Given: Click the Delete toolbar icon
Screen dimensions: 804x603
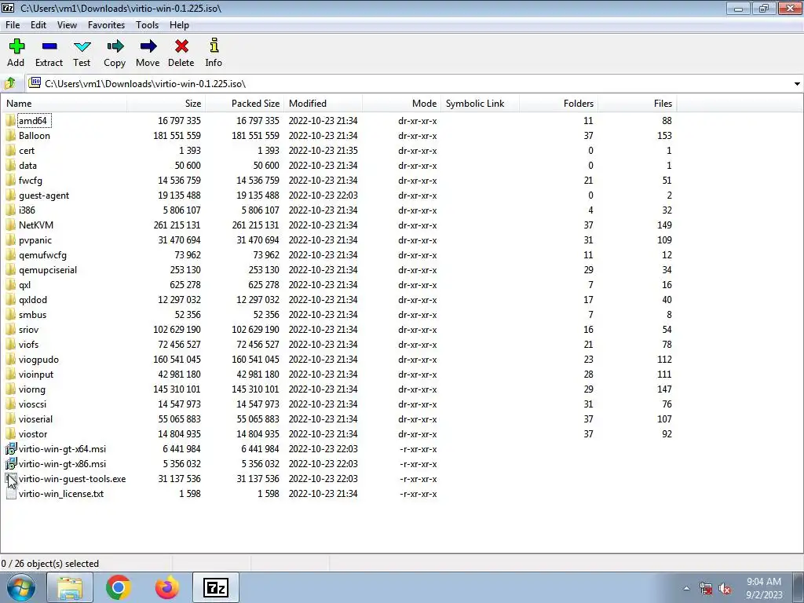Looking at the screenshot, I should click(181, 46).
